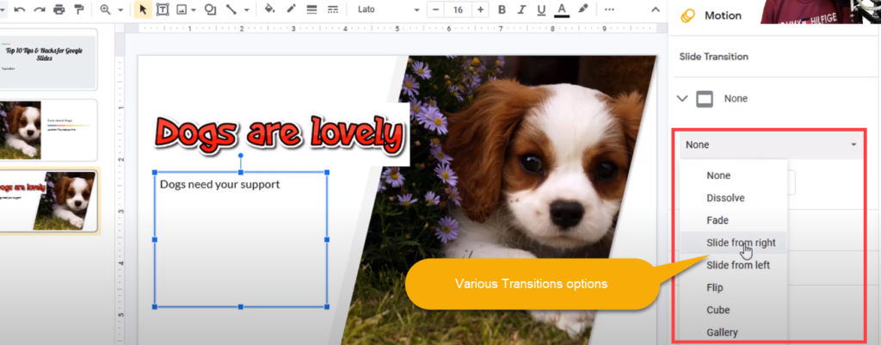881x345 pixels.
Task: Click the Slide Transition heading
Action: [x=713, y=57]
